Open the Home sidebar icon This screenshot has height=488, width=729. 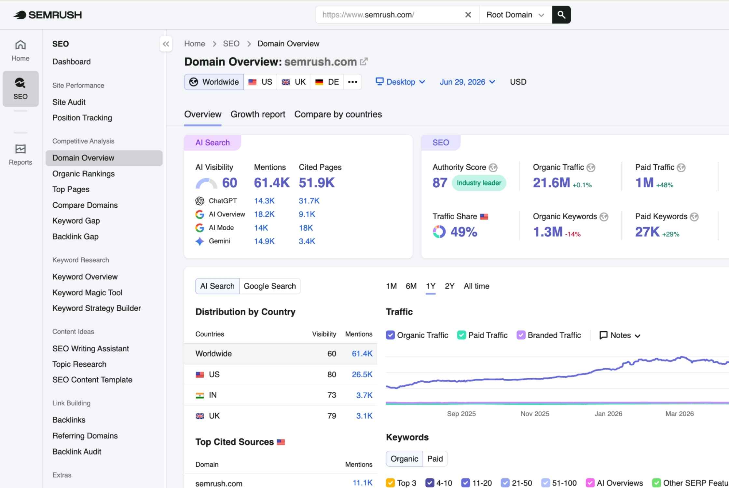(21, 51)
